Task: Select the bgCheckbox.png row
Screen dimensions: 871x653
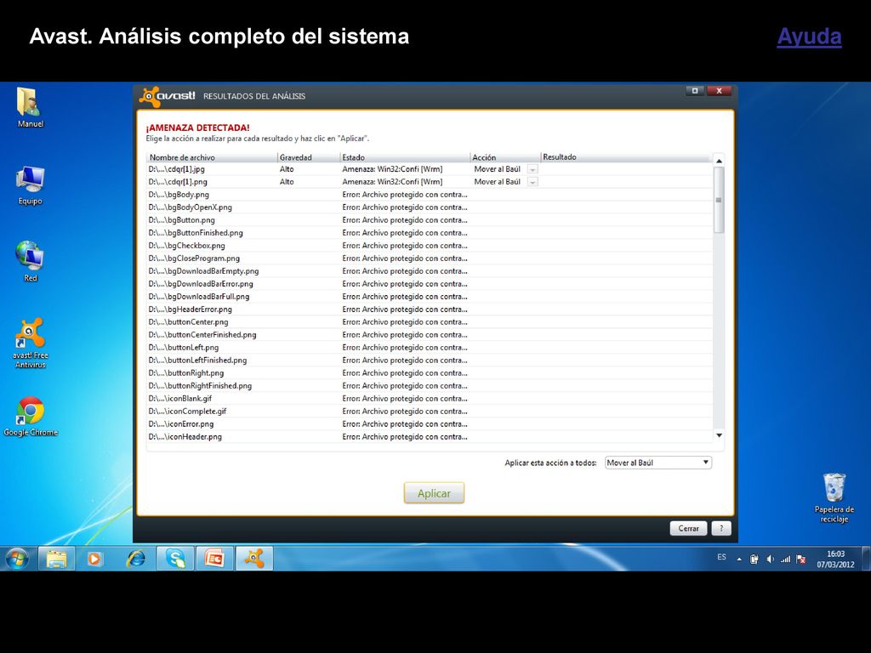Action: tap(430, 246)
